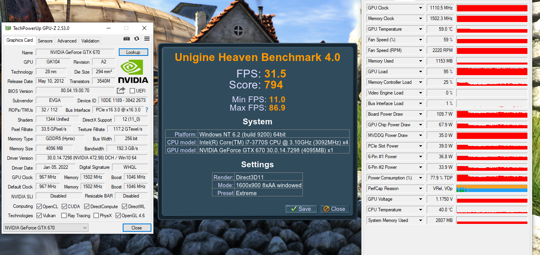Toggle the UEFI checkbox

click(x=133, y=91)
